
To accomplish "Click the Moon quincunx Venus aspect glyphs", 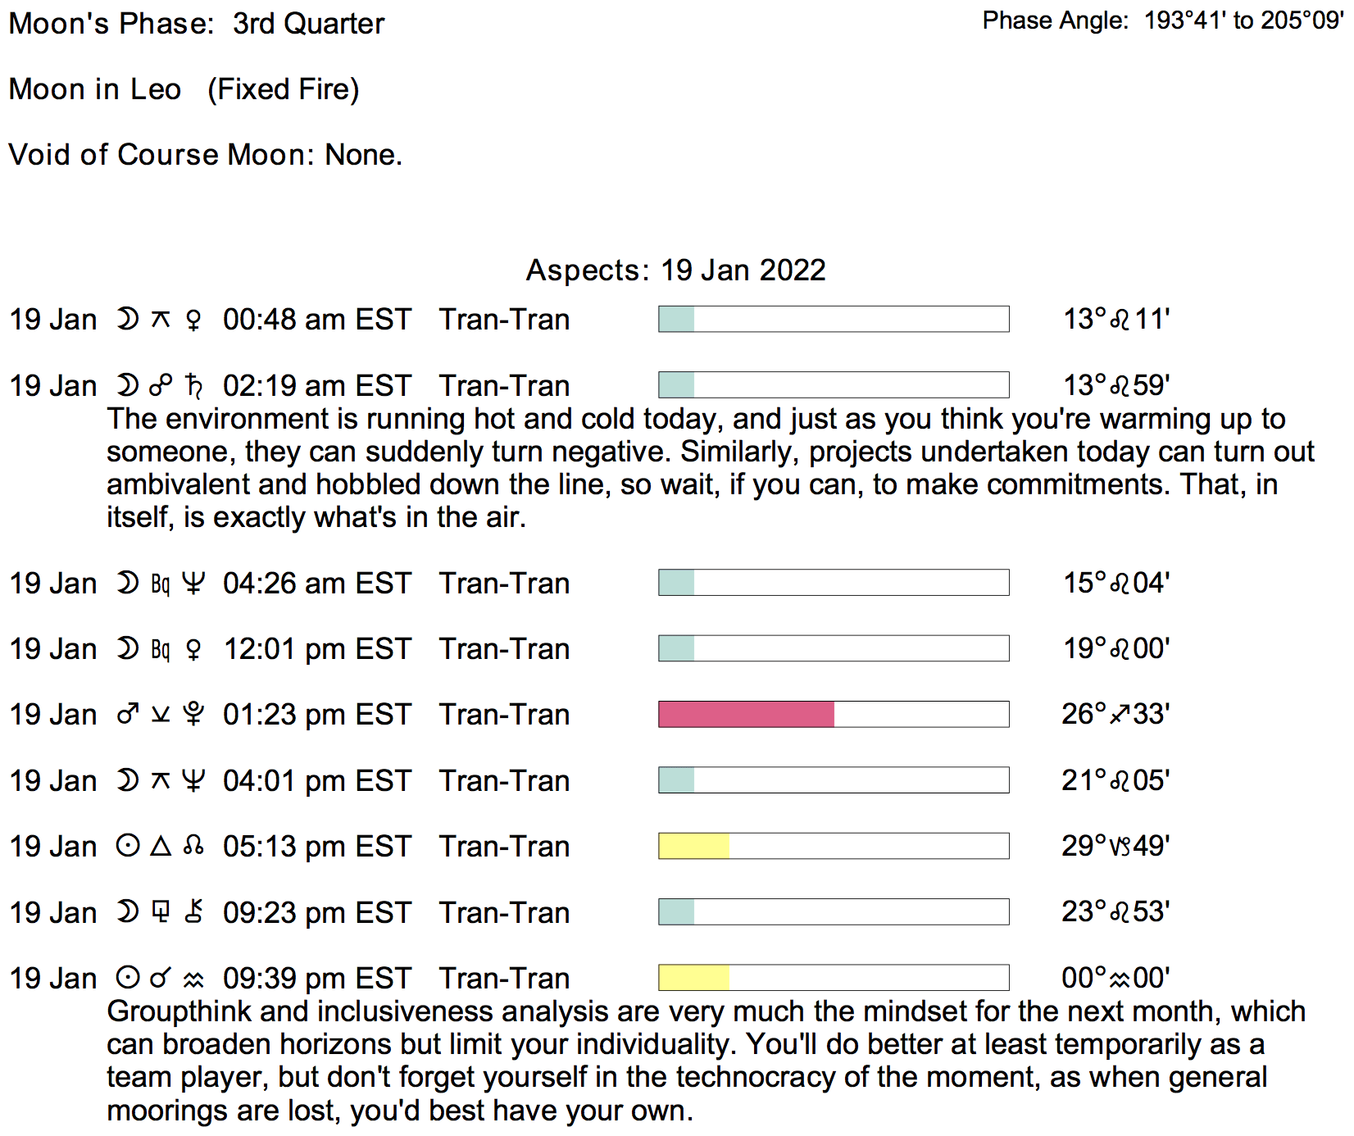I will point(160,319).
